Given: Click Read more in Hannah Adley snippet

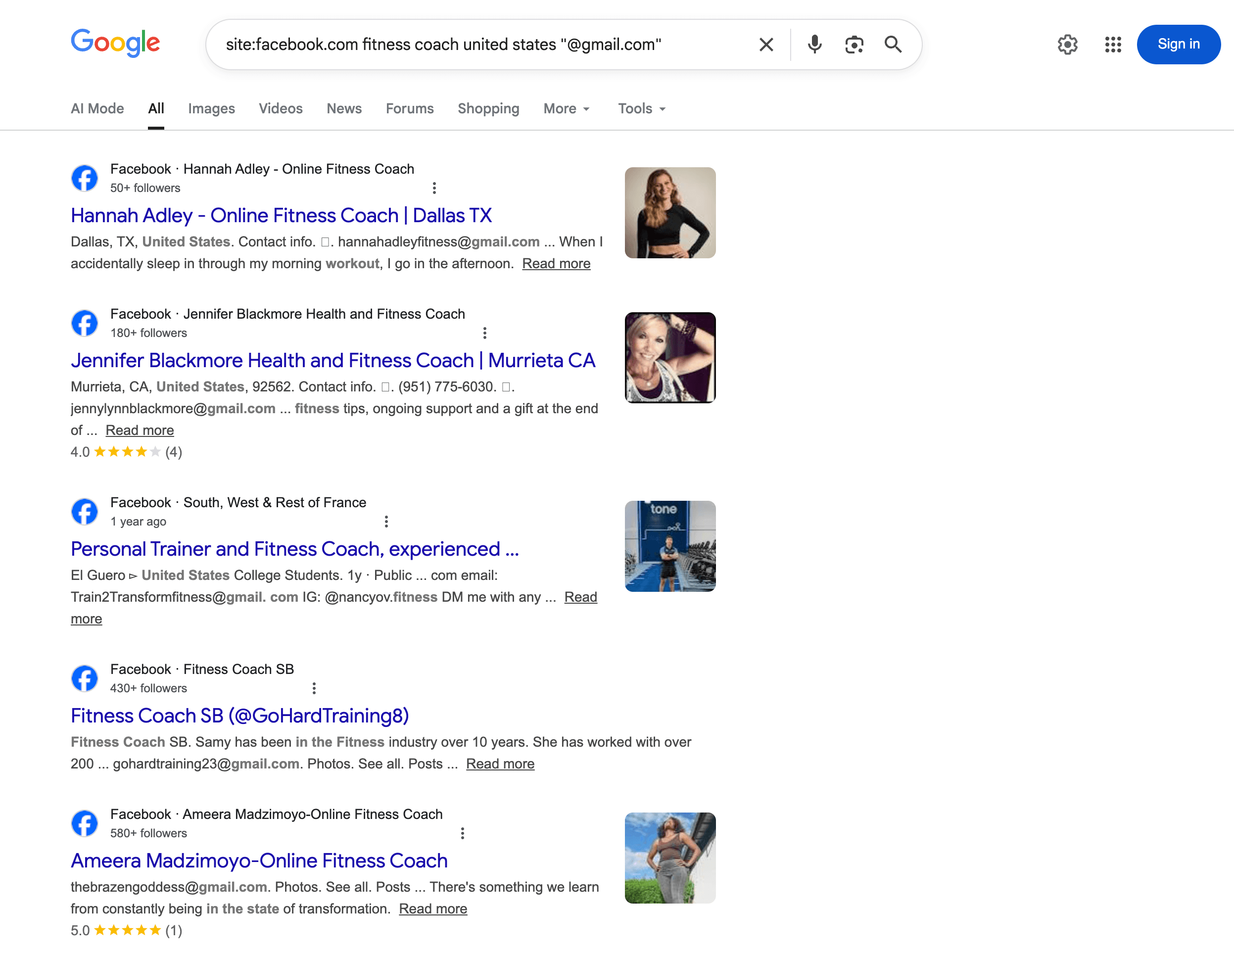Looking at the screenshot, I should tap(556, 263).
